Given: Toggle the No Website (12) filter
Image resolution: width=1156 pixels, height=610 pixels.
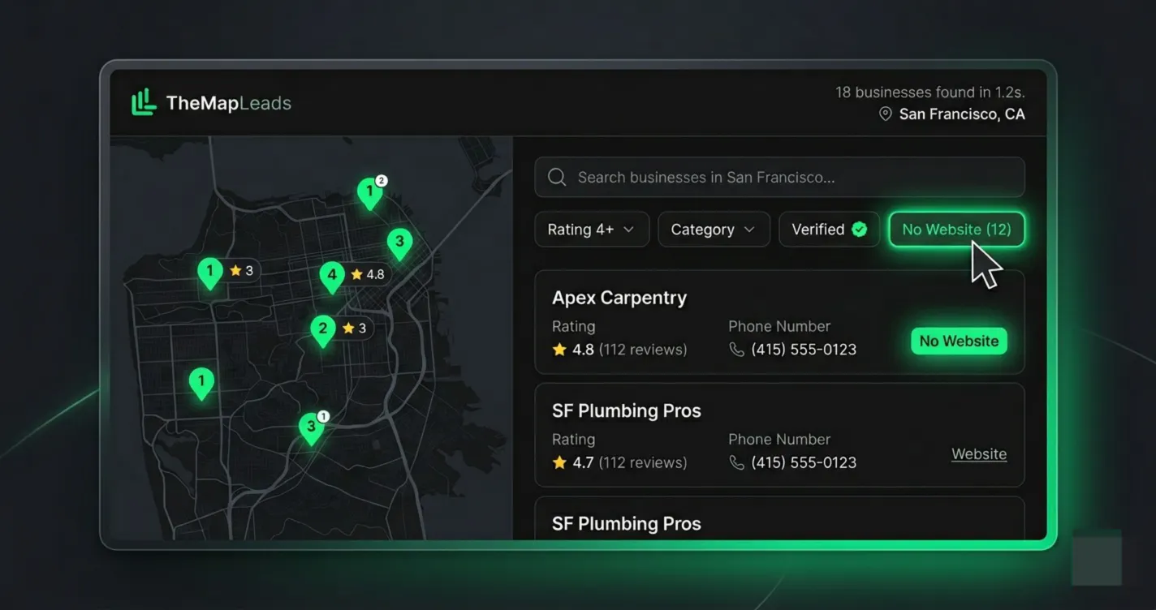Looking at the screenshot, I should tap(956, 230).
